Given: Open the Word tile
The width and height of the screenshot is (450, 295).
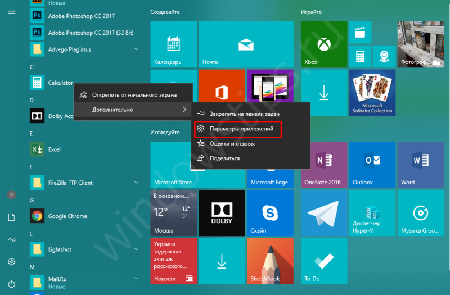Looking at the screenshot, I should point(420,165).
